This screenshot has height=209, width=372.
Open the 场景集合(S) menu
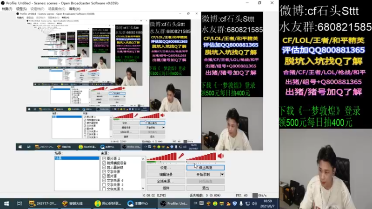click(56, 9)
